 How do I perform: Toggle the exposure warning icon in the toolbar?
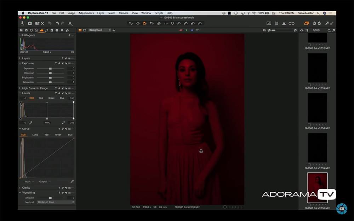point(284,23)
